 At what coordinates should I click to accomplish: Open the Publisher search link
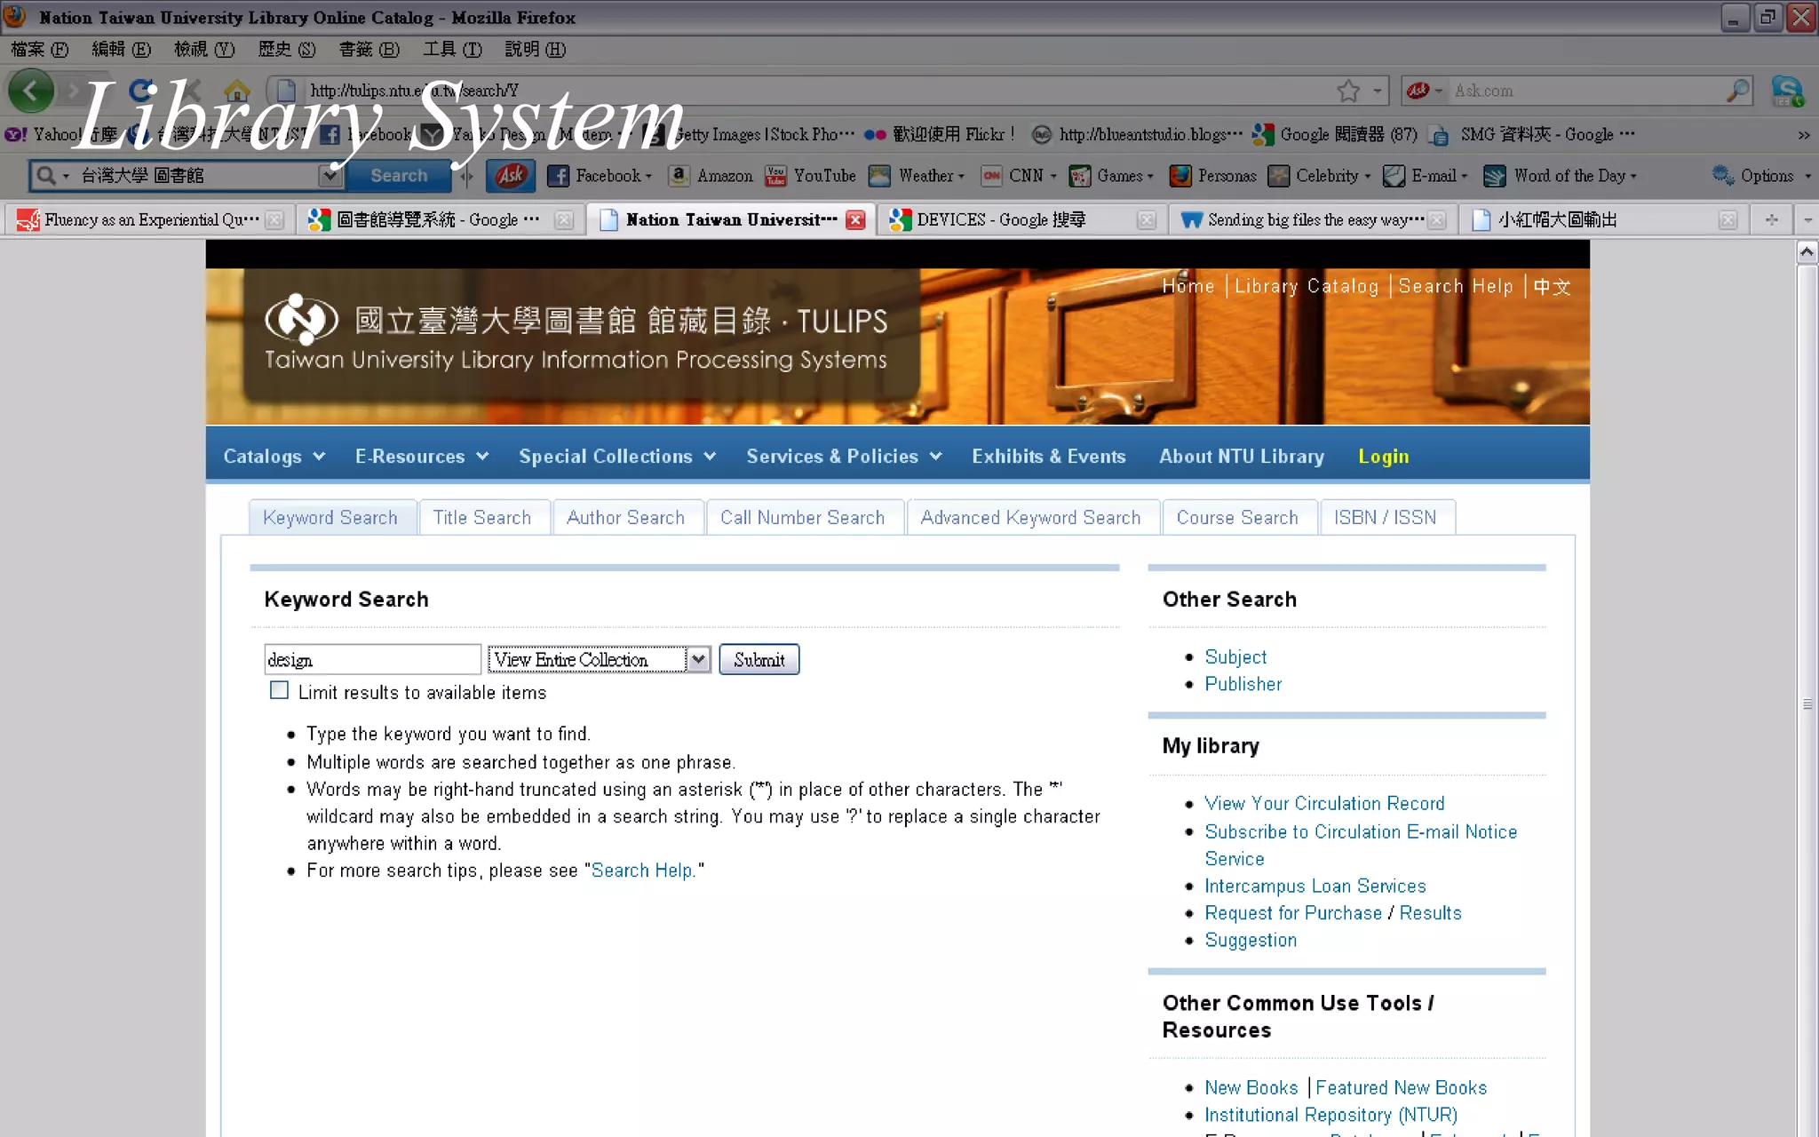click(1243, 684)
